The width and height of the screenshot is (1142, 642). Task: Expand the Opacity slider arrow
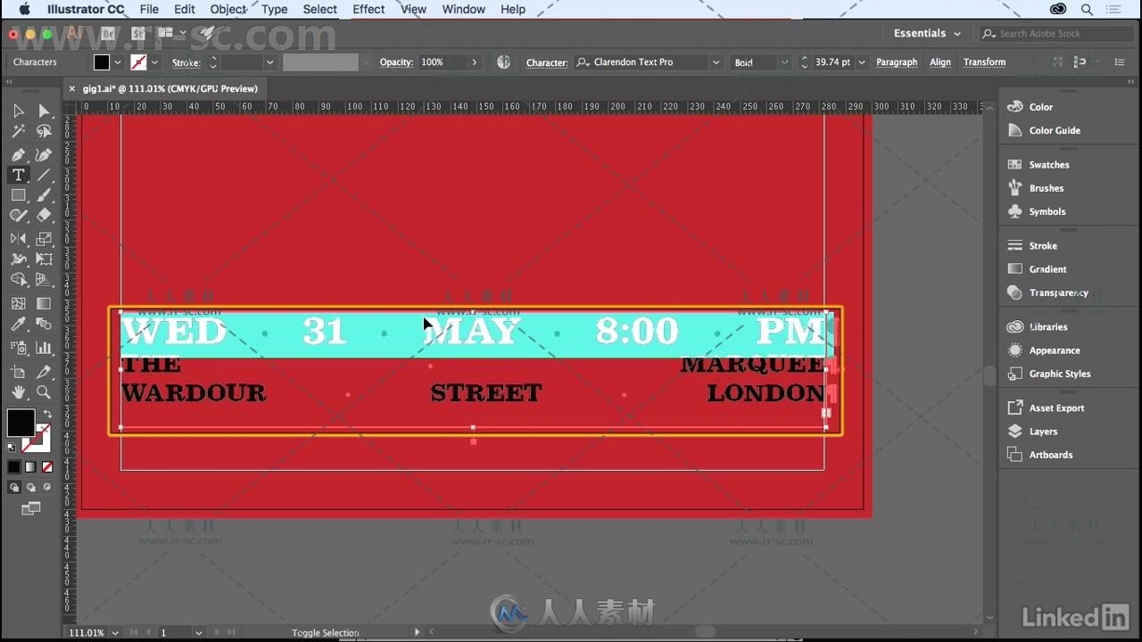click(475, 62)
